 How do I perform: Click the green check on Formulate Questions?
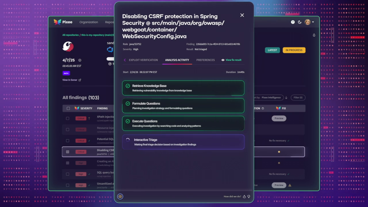128,103
